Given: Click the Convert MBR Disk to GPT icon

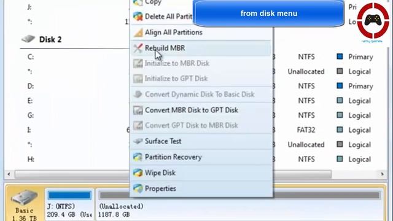Looking at the screenshot, I should tap(138, 110).
